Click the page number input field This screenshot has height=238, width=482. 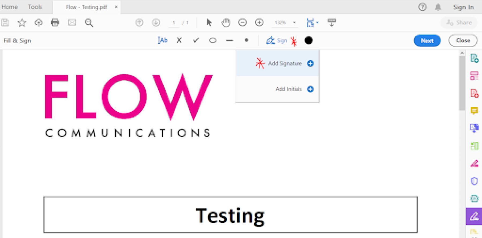click(x=174, y=23)
